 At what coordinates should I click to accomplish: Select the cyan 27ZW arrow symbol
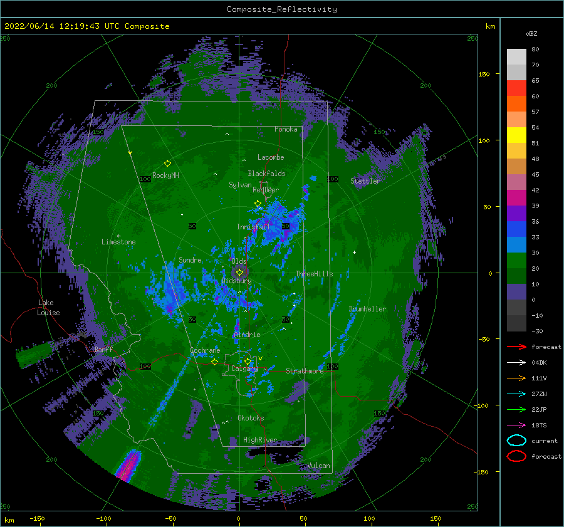[x=516, y=394]
